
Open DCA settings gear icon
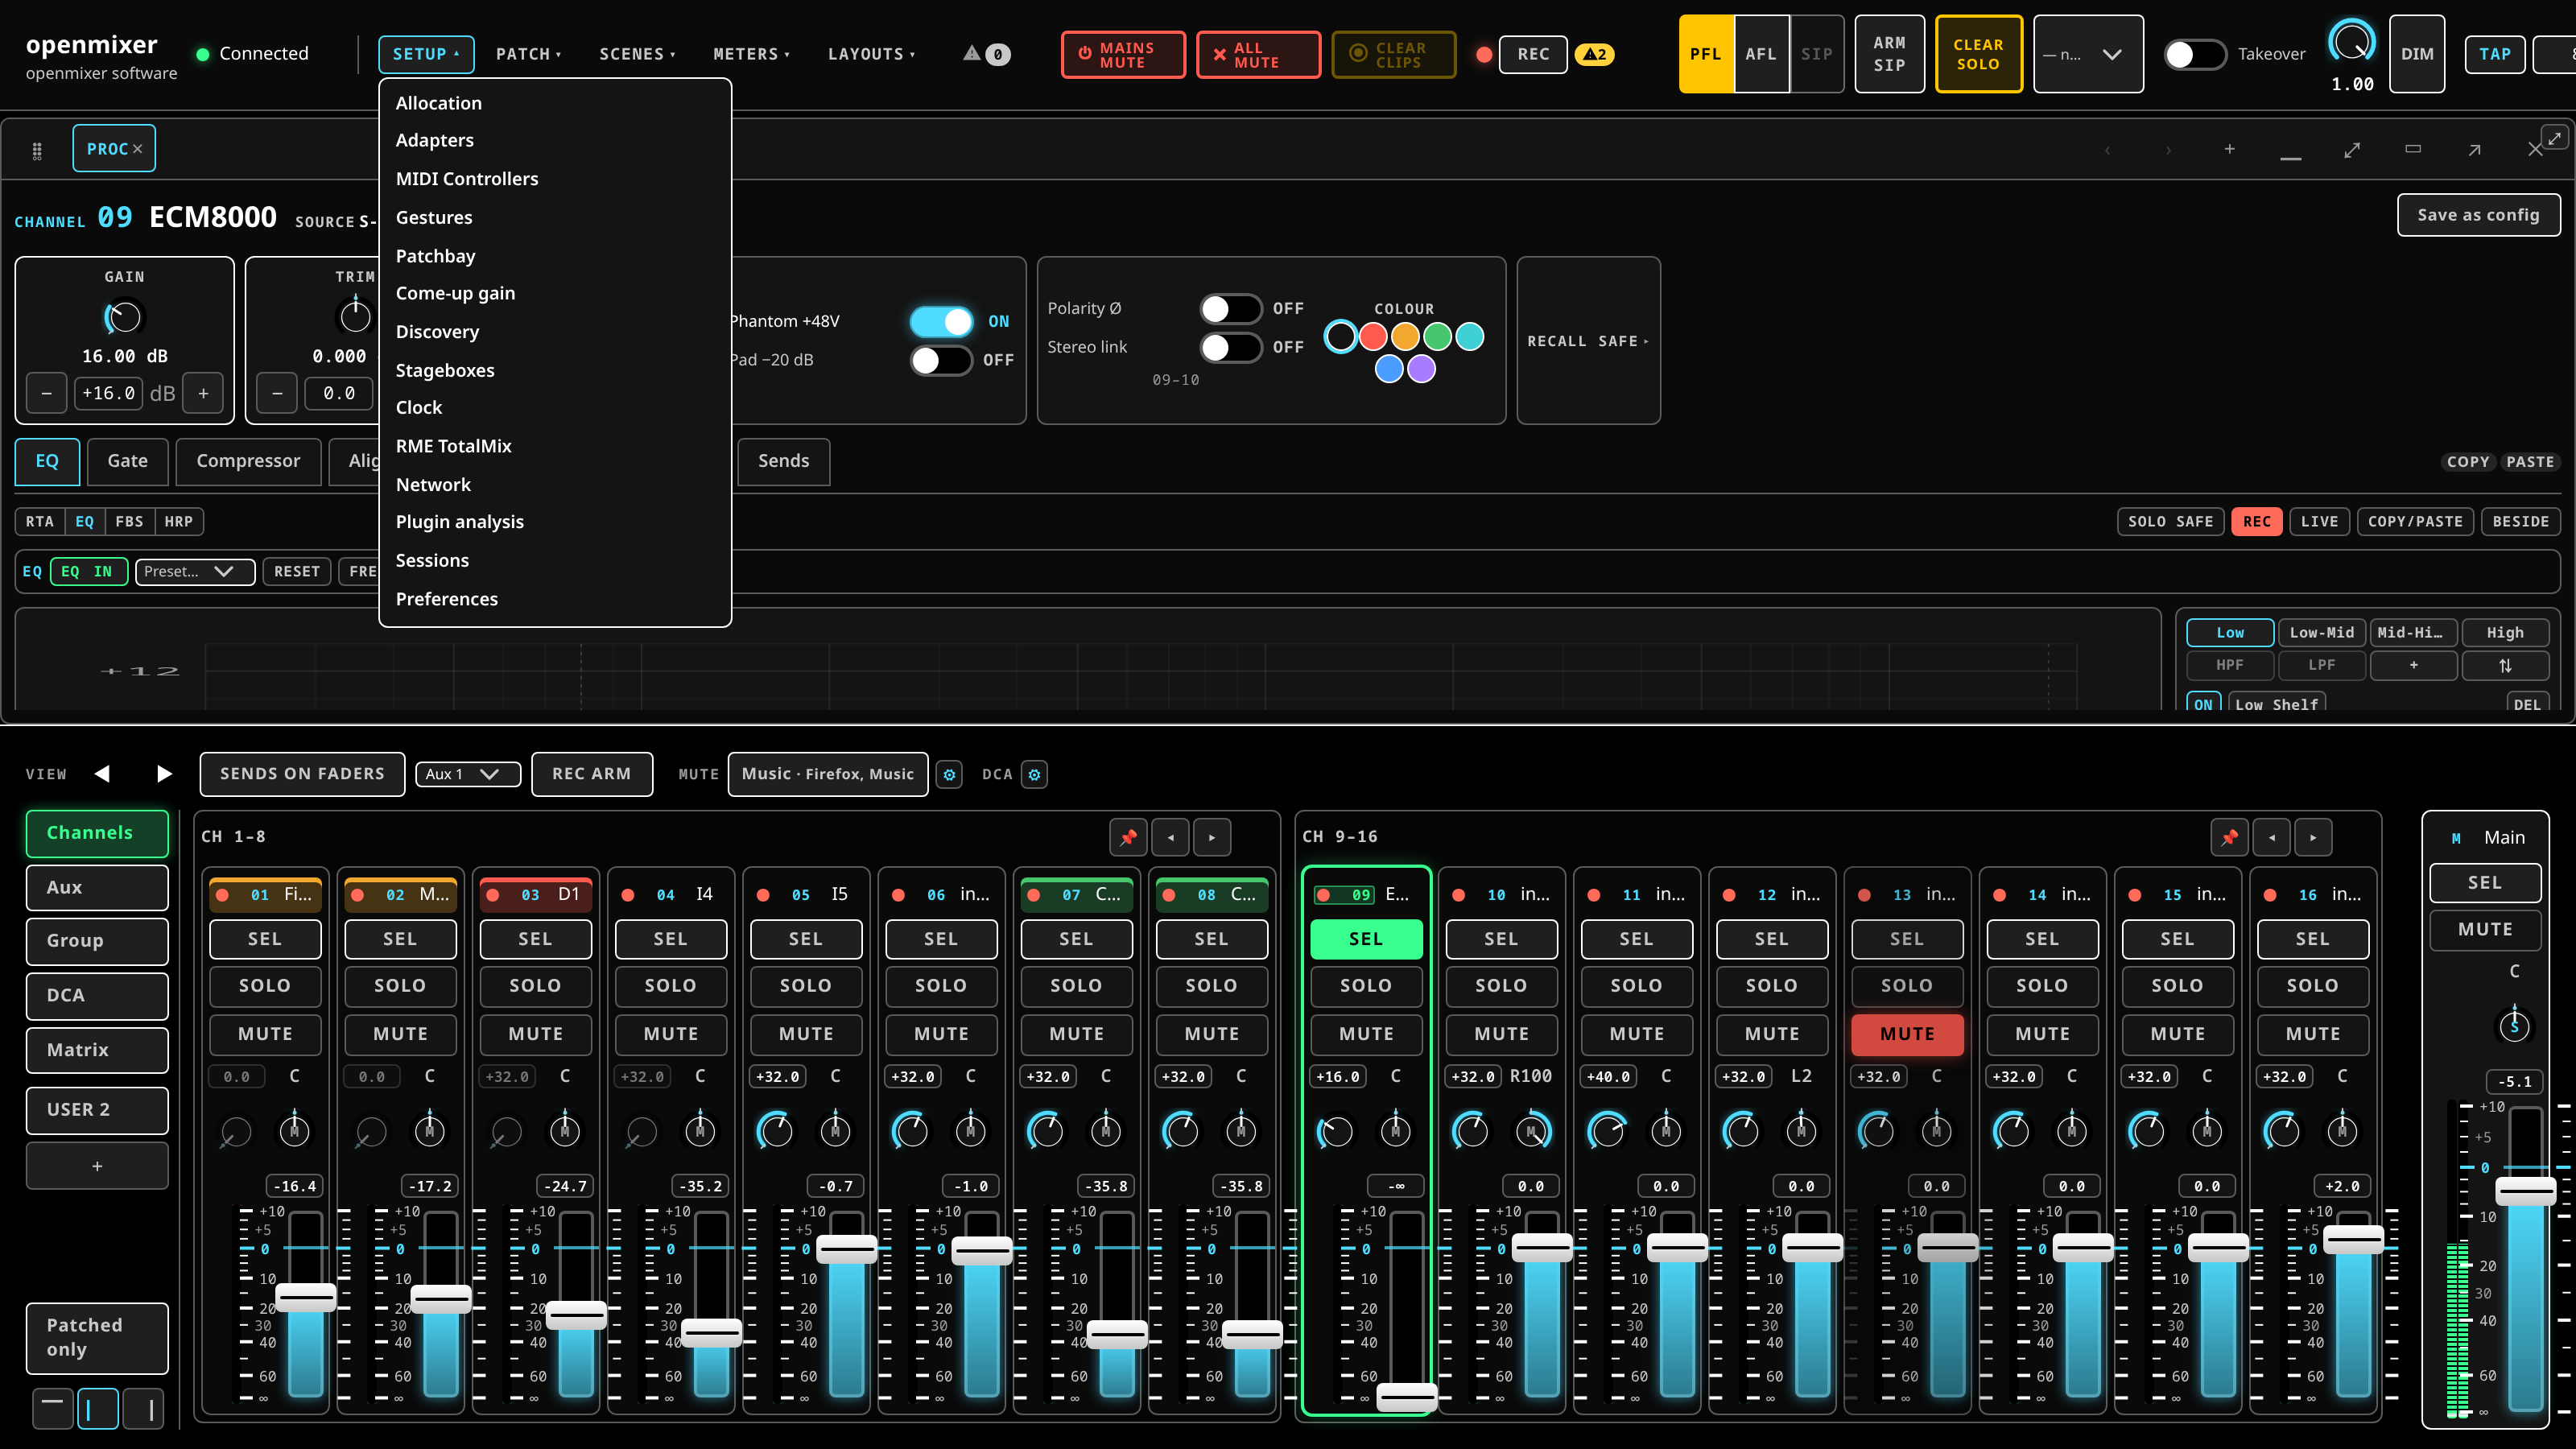tap(1034, 774)
